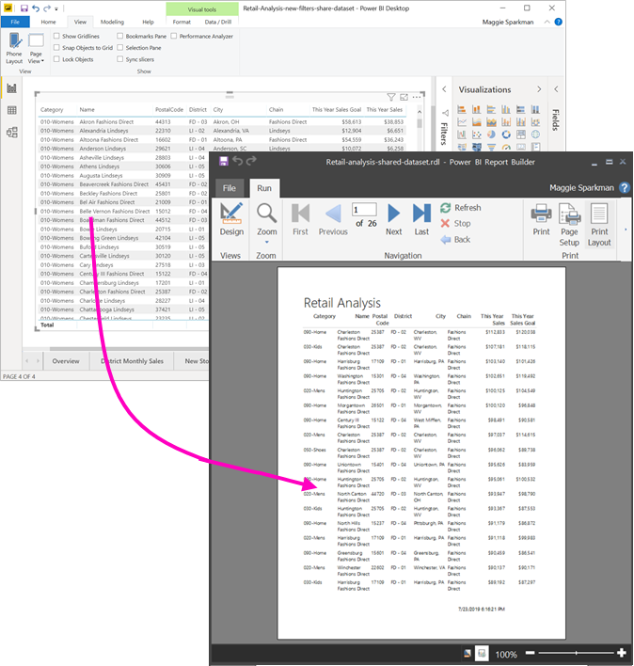Click Help icon in Power BI Desktop
Viewport: 634px width, 666px height.
pos(559,22)
